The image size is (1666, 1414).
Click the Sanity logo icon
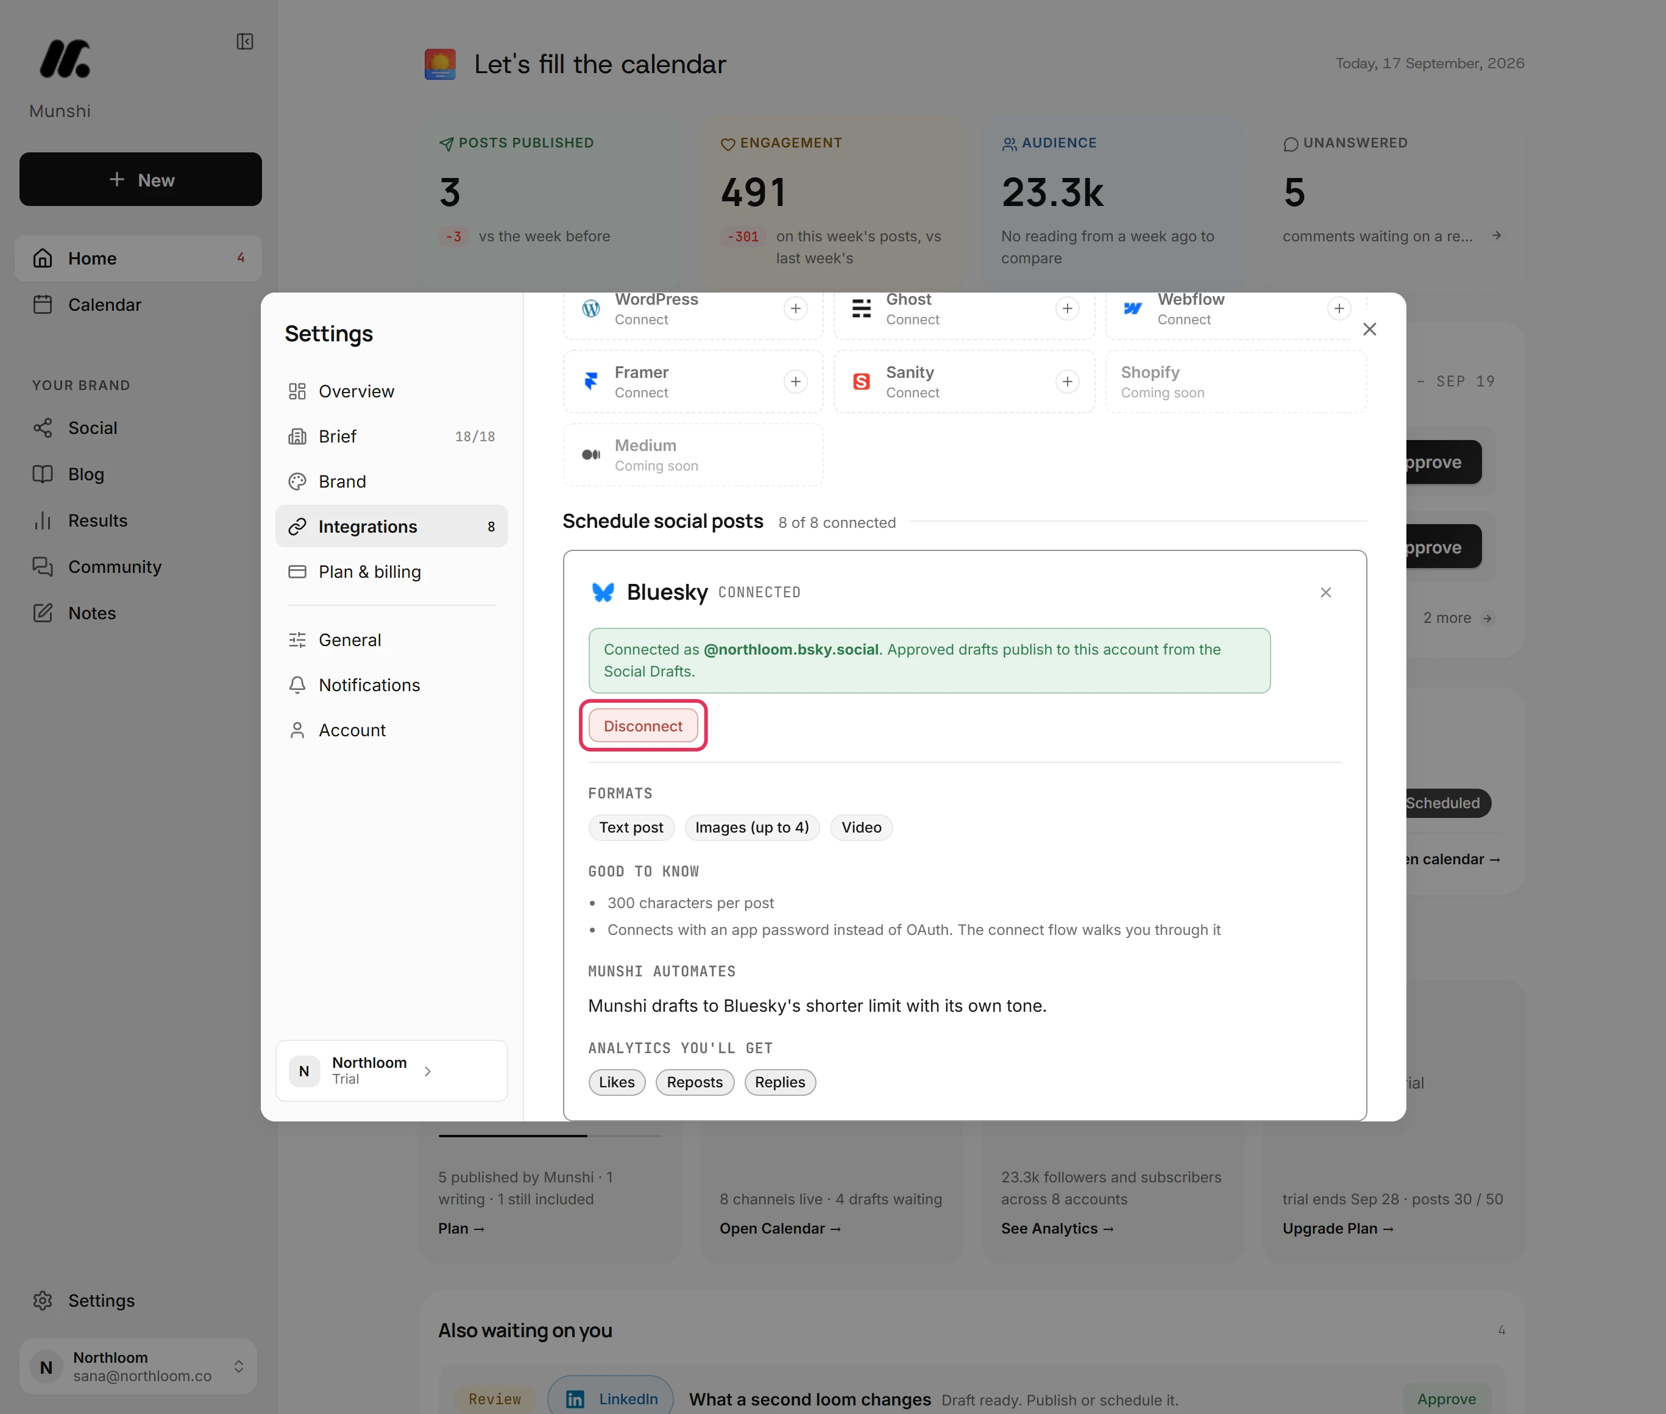pyautogui.click(x=862, y=382)
